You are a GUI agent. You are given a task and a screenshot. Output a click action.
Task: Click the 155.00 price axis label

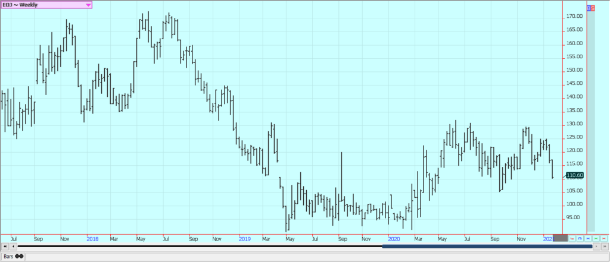click(x=574, y=56)
